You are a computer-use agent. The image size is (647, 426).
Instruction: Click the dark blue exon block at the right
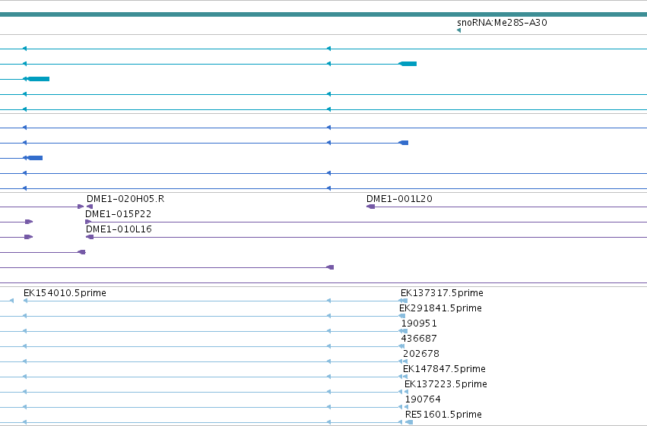[404, 143]
